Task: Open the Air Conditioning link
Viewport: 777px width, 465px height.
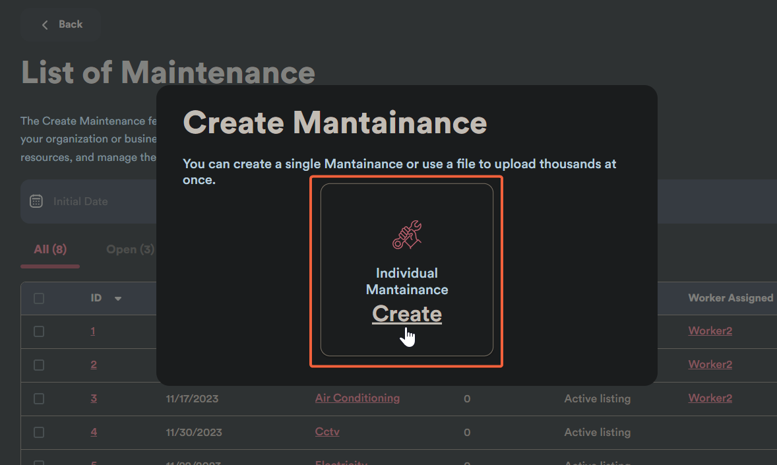Action: (x=357, y=398)
